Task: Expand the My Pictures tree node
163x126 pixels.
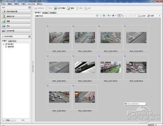Action: [4, 44]
